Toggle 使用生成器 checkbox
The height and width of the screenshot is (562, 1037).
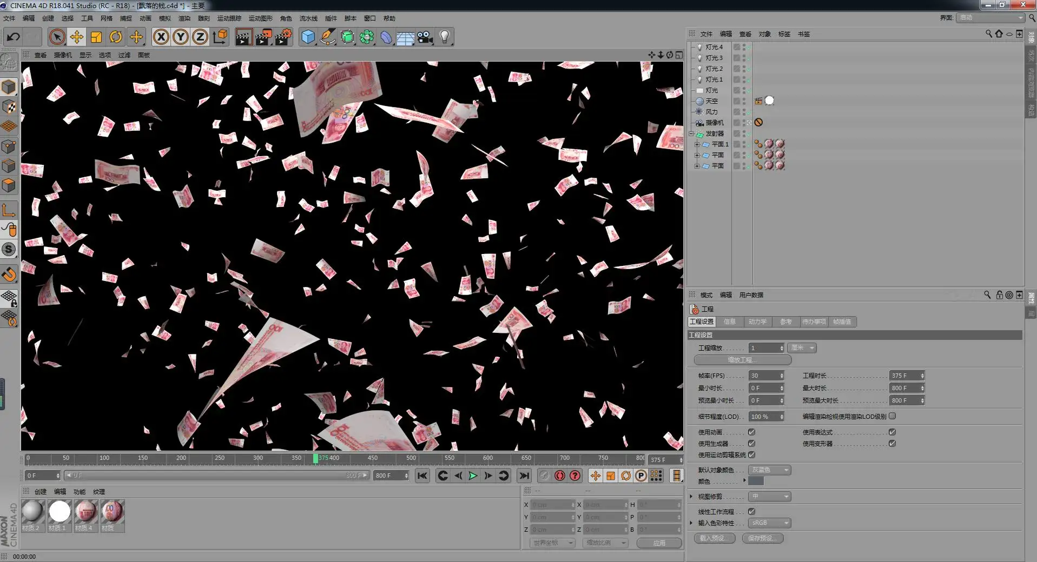pos(751,444)
